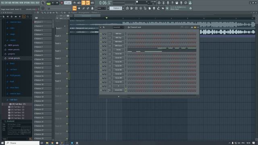Click the typing keyboard to piano icon
Viewport: 258px width, 145px height.
coord(75,8)
